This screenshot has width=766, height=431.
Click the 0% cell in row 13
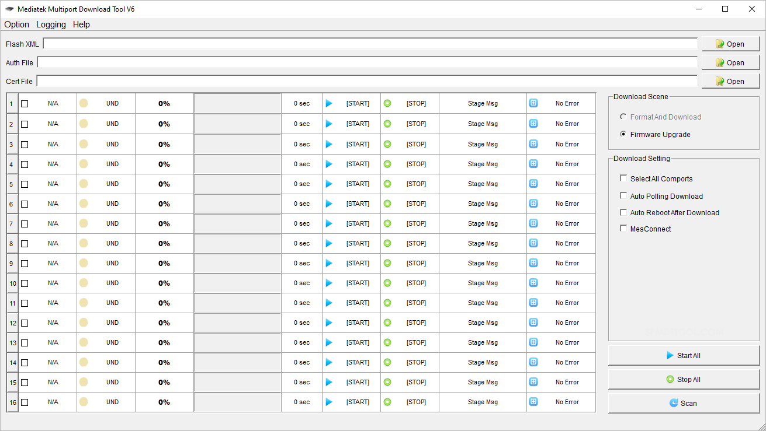pos(164,342)
